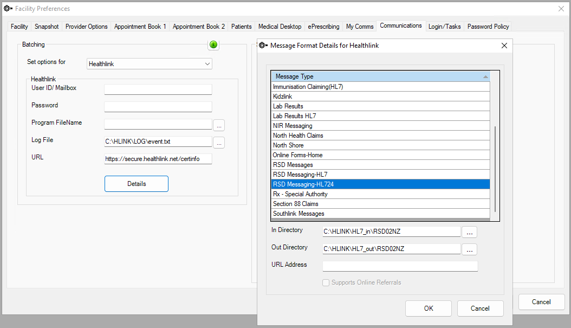Click the URL Address input field
This screenshot has height=328, width=571.
pos(400,266)
